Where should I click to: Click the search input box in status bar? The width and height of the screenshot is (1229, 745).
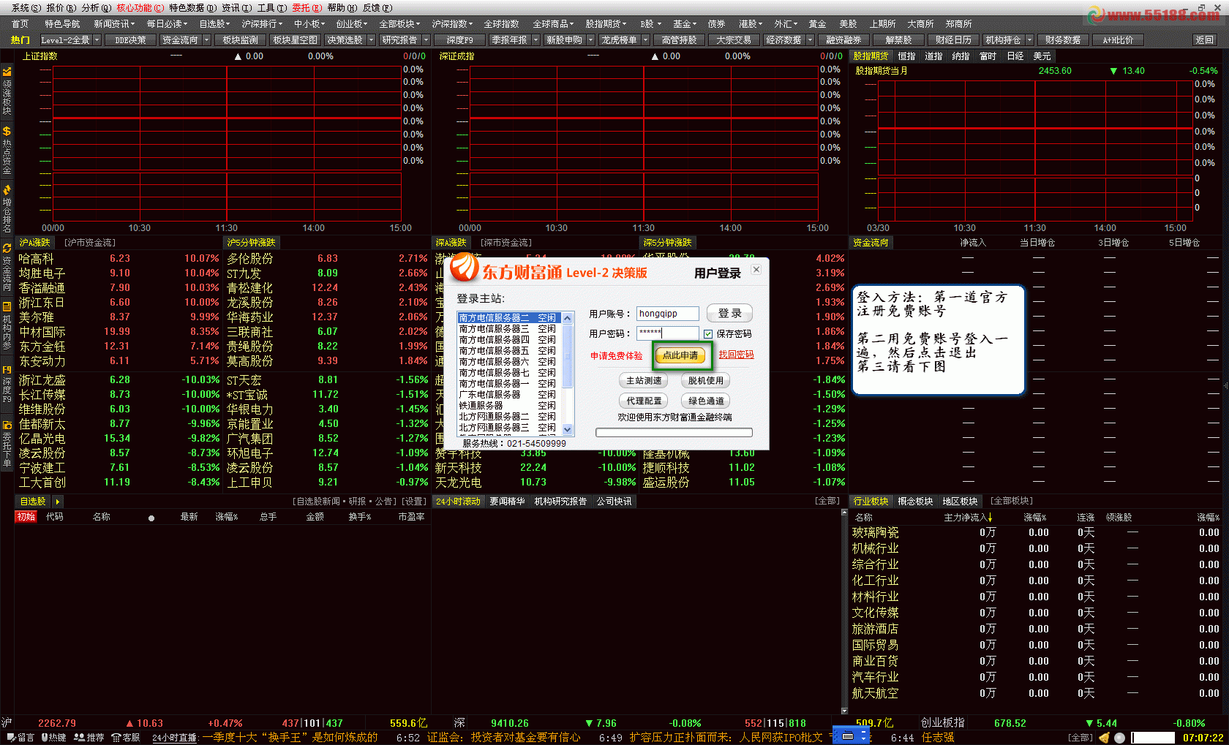click(1153, 738)
